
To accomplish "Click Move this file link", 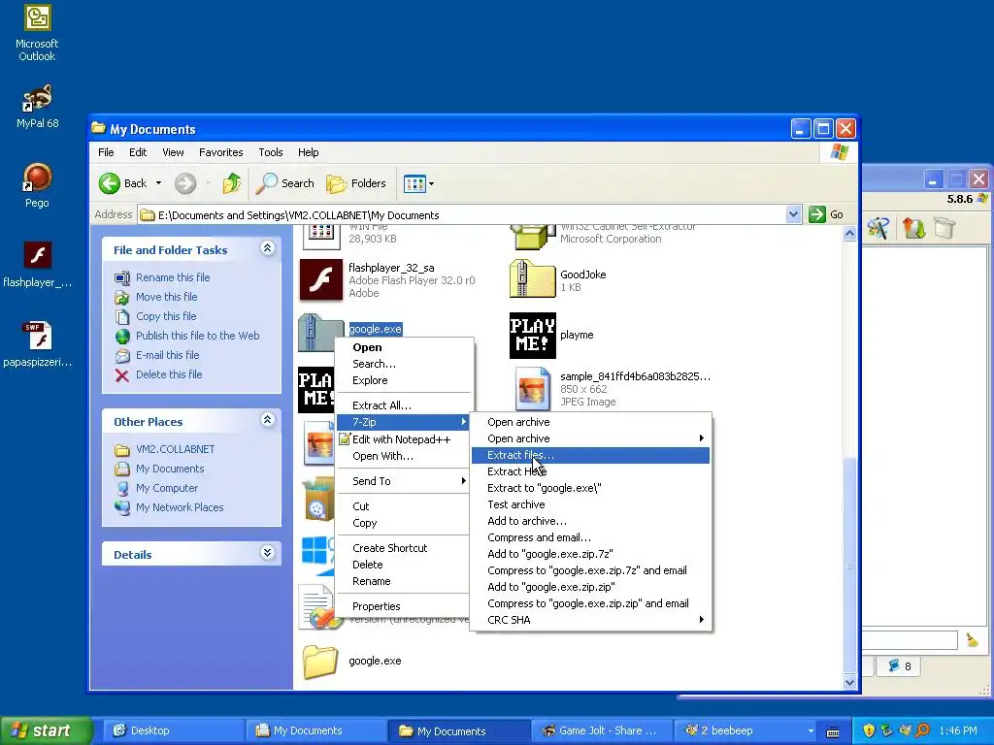I will tap(166, 297).
